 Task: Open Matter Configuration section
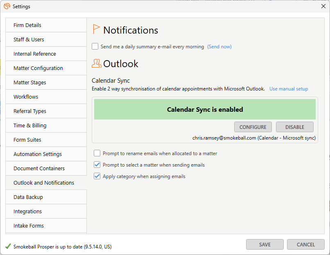[46, 68]
